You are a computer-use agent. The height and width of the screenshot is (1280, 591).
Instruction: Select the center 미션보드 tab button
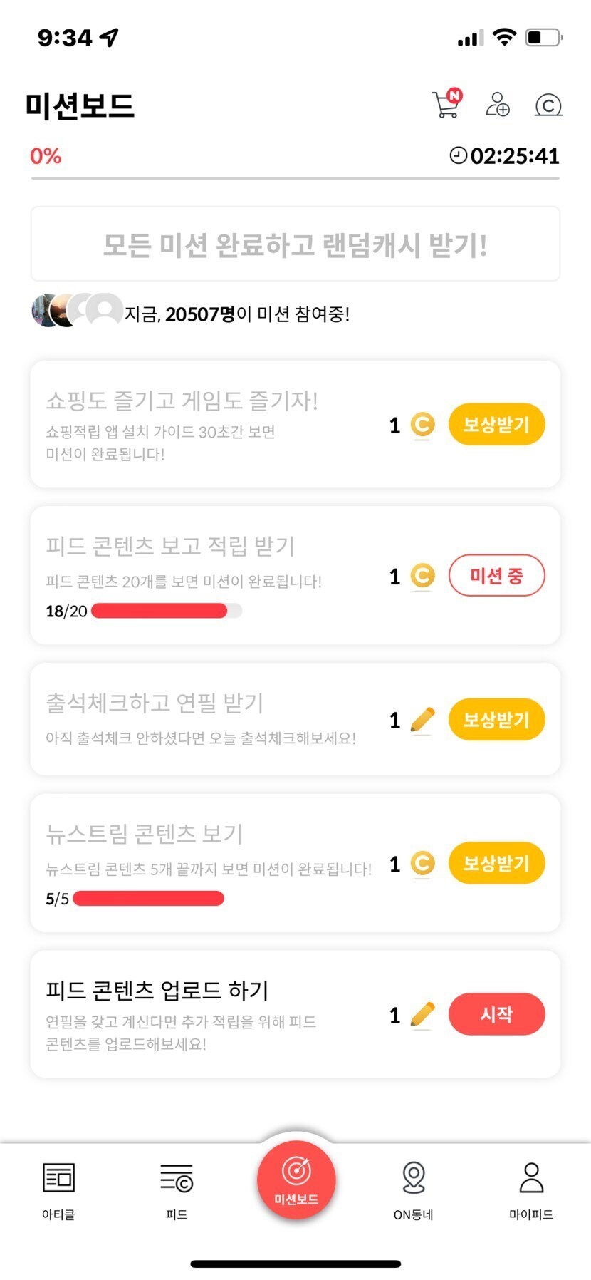pos(296,1180)
